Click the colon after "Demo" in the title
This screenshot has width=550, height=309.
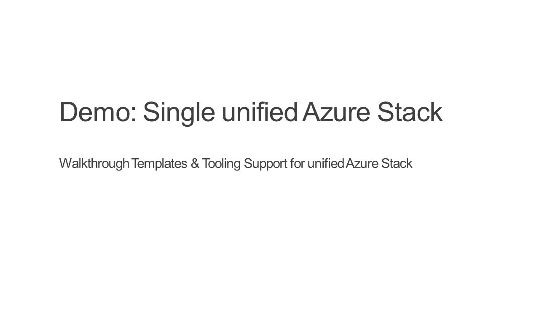tap(134, 115)
